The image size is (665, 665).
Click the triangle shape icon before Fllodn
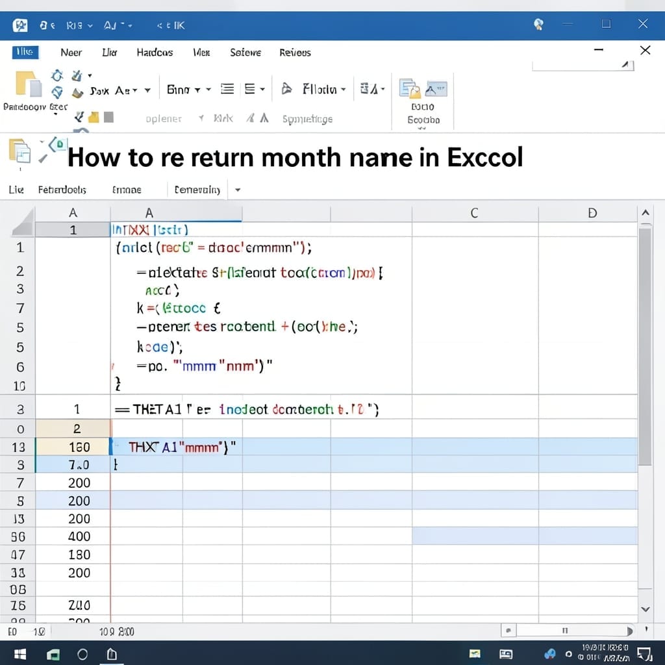pos(286,88)
